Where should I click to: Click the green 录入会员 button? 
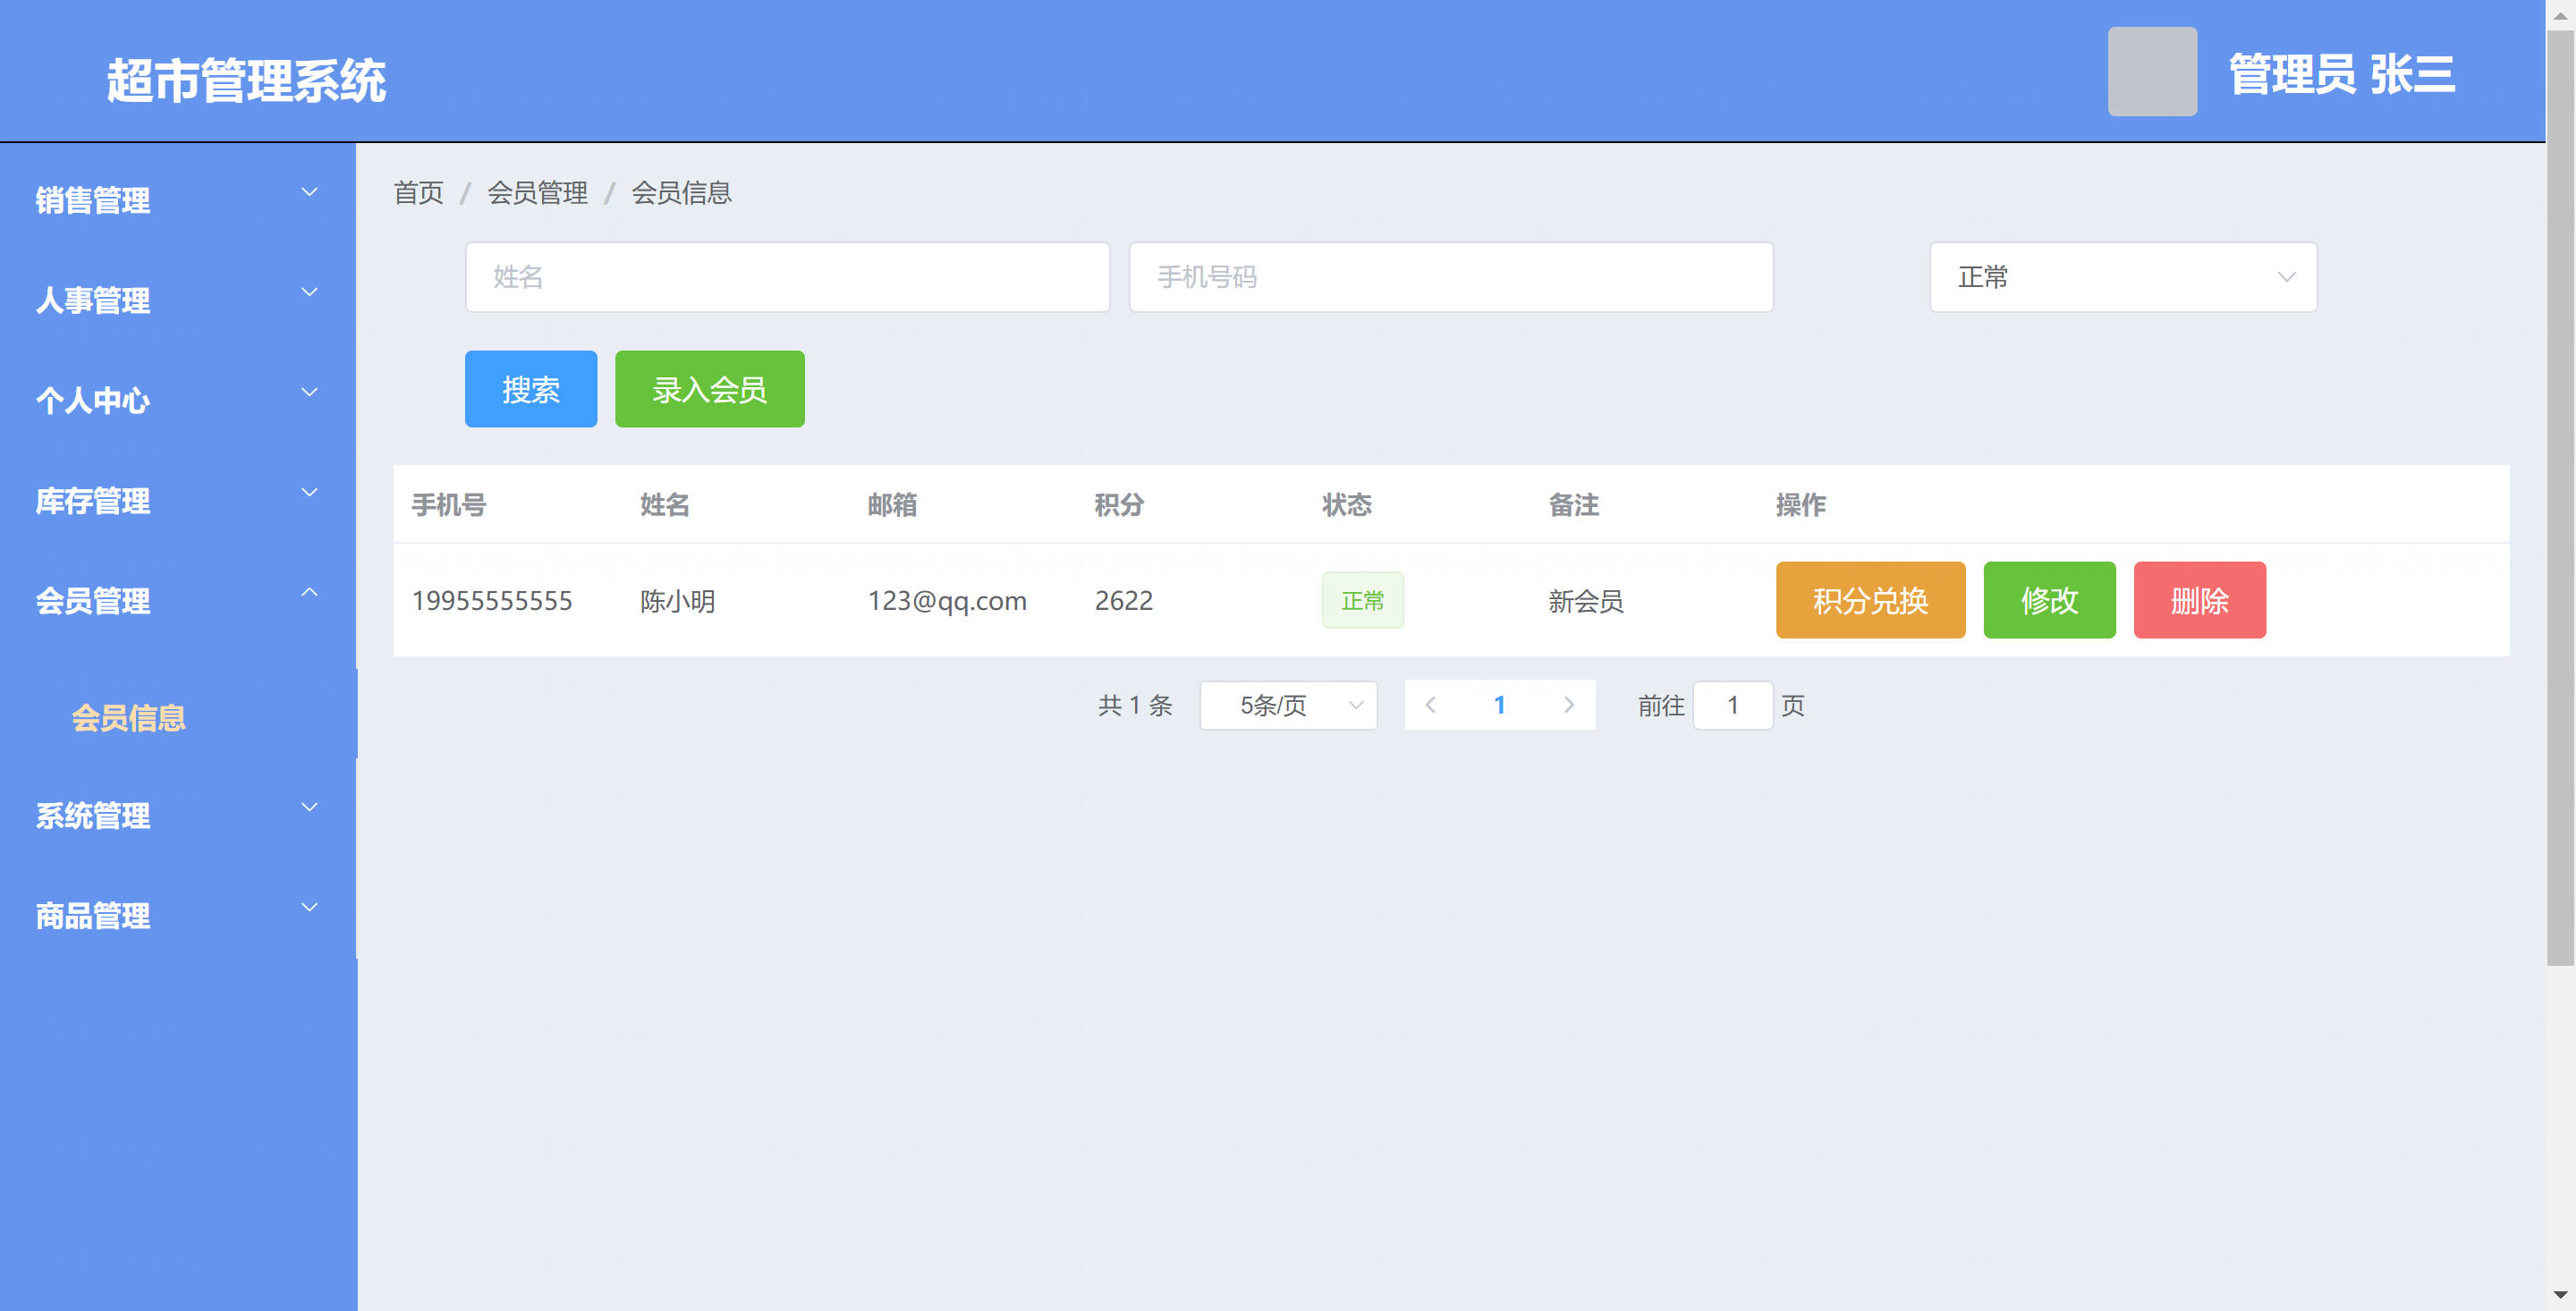(709, 389)
